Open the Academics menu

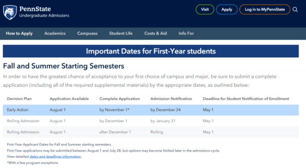(x=55, y=33)
